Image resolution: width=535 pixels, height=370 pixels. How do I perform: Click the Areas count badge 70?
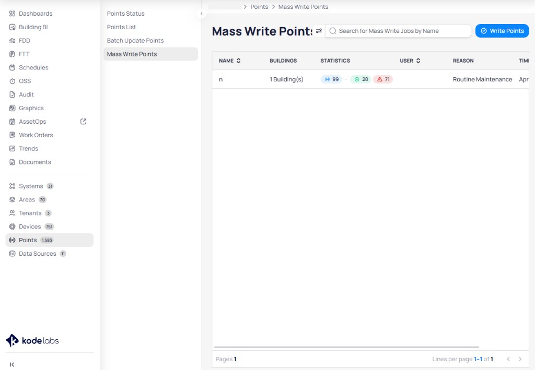coord(42,200)
